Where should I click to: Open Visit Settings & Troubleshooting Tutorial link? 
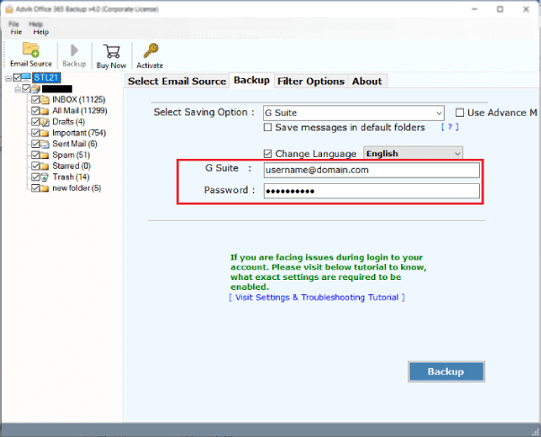tap(317, 297)
